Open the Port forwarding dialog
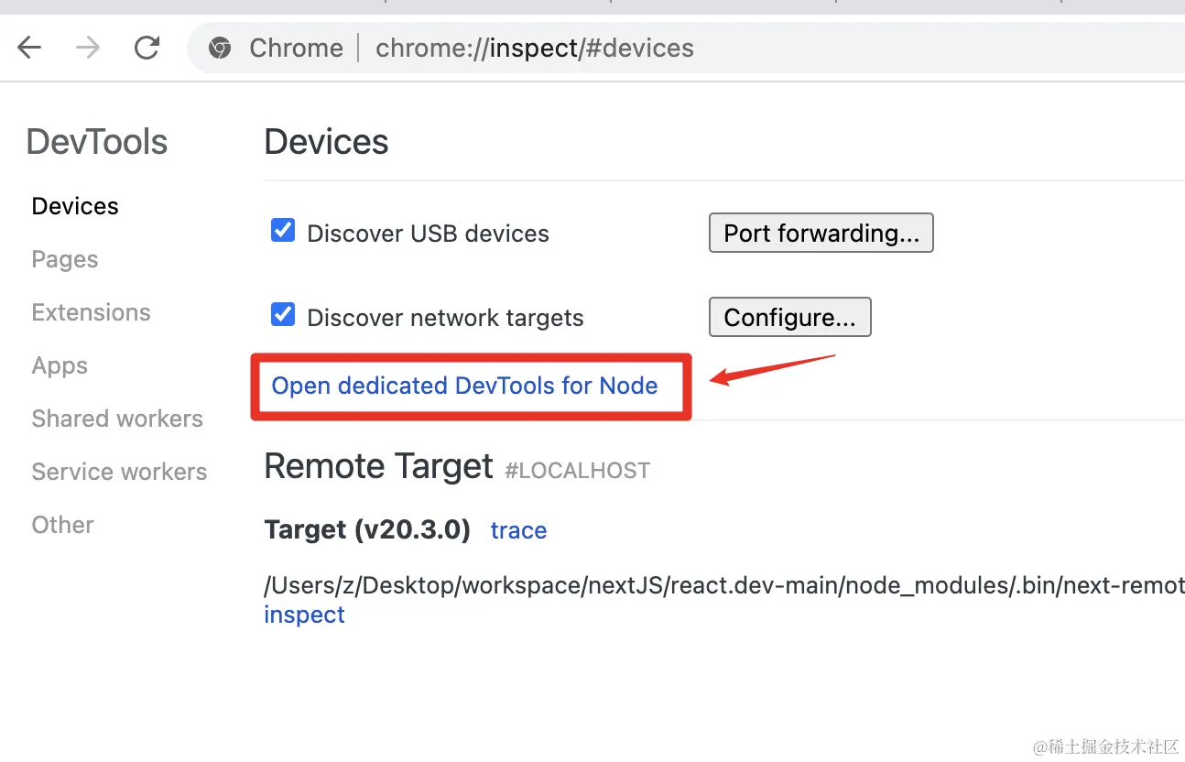This screenshot has height=762, width=1185. pos(821,234)
